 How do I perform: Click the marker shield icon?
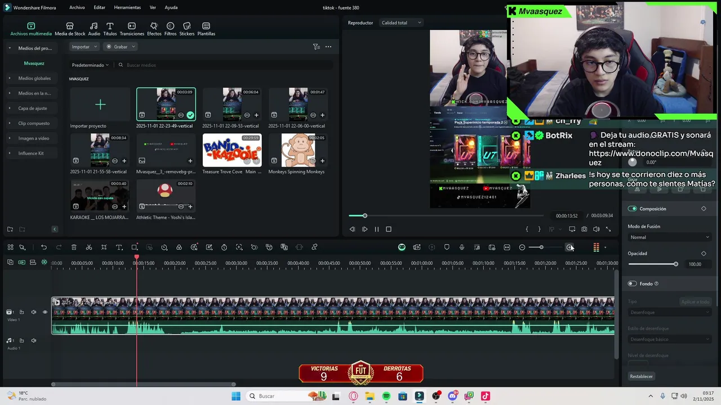447,247
